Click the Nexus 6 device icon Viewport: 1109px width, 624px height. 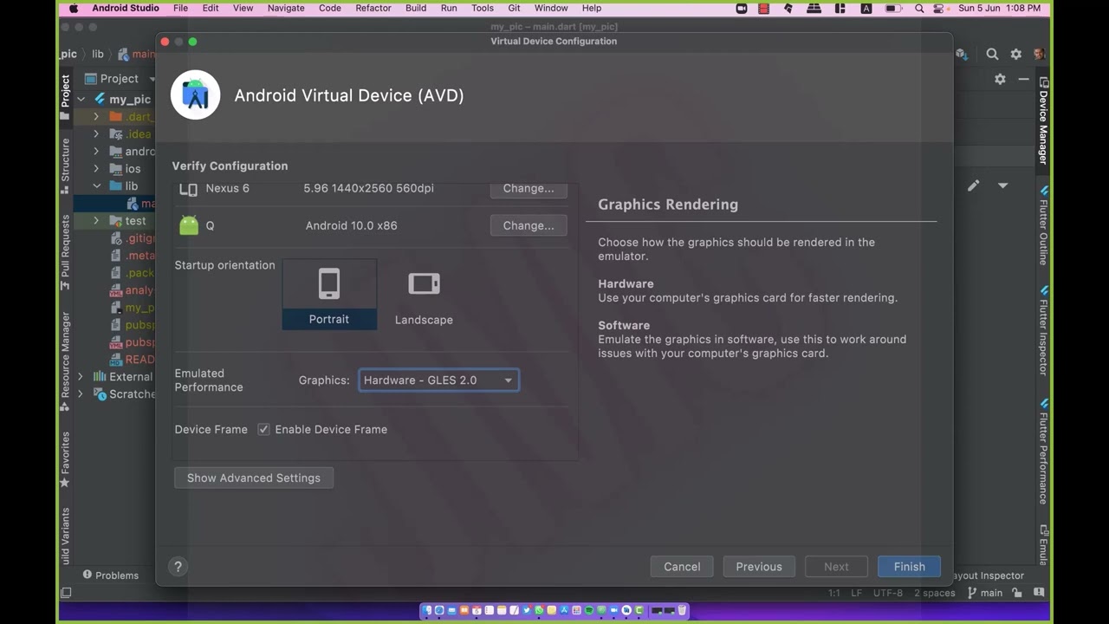[188, 188]
